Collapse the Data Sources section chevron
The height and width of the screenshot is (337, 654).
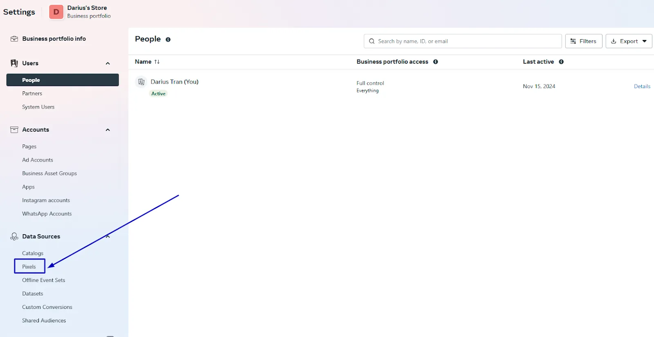tap(108, 237)
